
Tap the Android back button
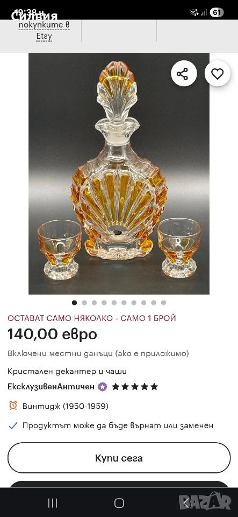tap(186, 503)
